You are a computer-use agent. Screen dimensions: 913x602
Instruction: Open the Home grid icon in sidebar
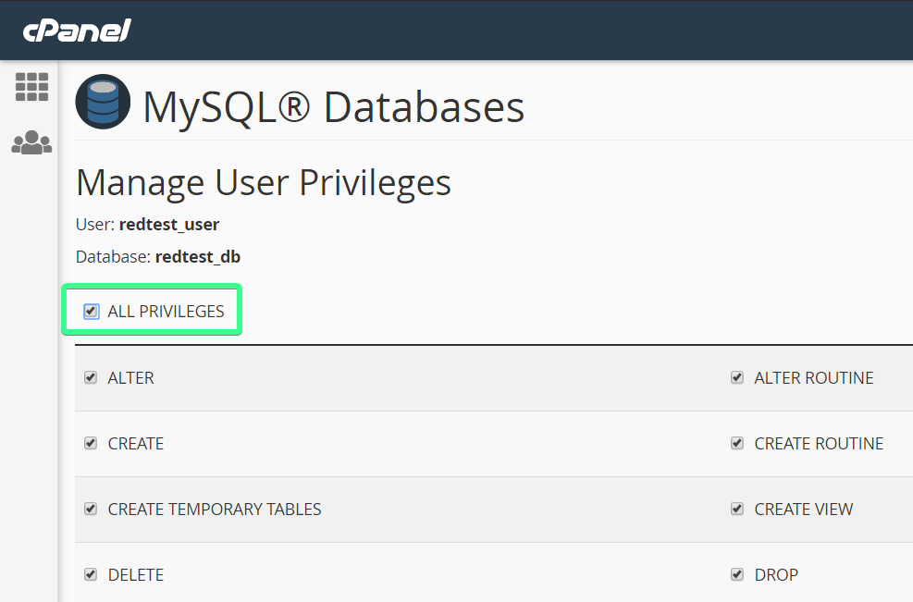pos(31,87)
